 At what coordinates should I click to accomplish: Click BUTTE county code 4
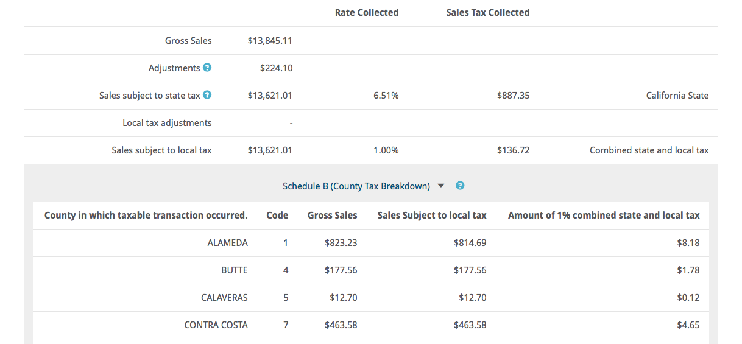click(286, 270)
